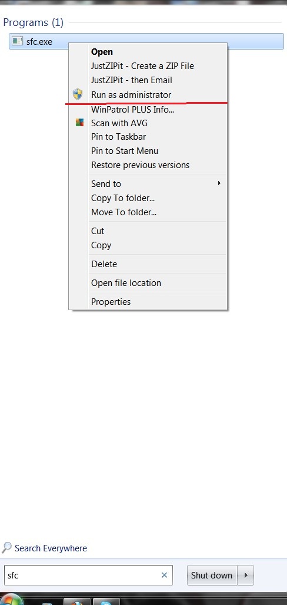Click the sfc.exe program icon
This screenshot has height=605, width=287.
pos(17,41)
